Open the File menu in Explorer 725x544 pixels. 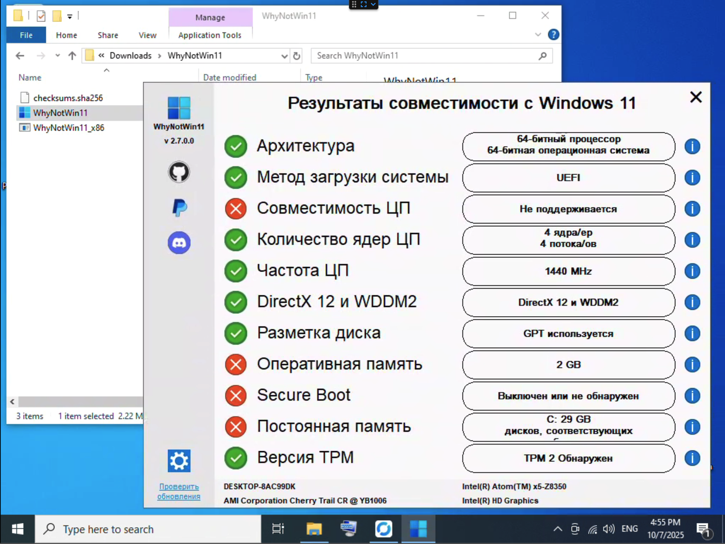[x=26, y=35]
